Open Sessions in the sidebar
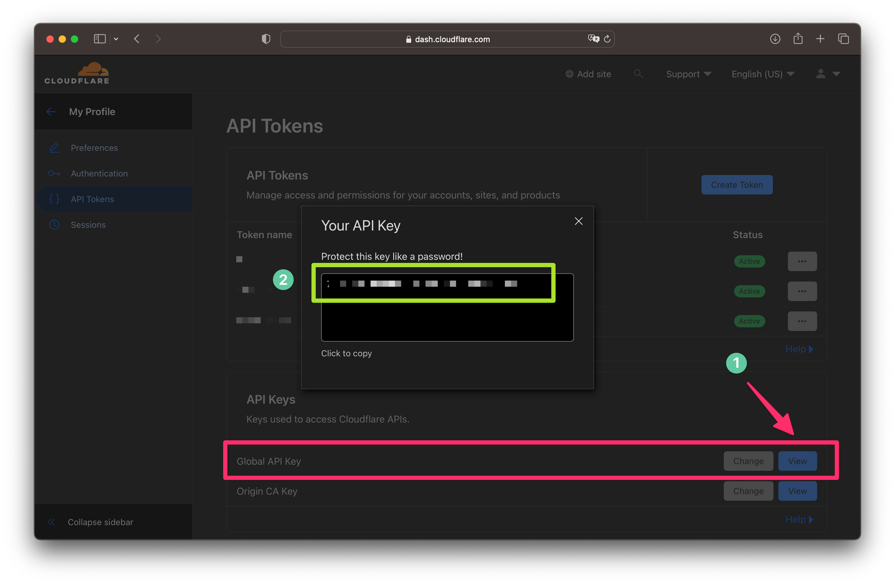Viewport: 895px width, 585px height. pos(88,225)
